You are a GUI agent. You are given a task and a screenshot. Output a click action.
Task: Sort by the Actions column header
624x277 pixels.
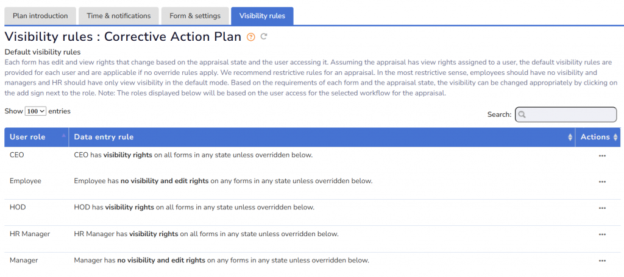point(598,137)
